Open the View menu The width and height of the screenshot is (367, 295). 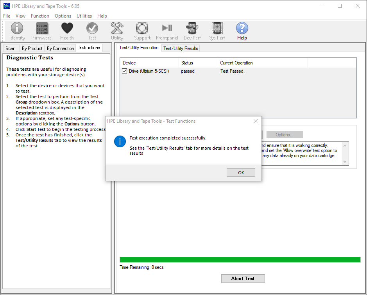tap(20, 16)
